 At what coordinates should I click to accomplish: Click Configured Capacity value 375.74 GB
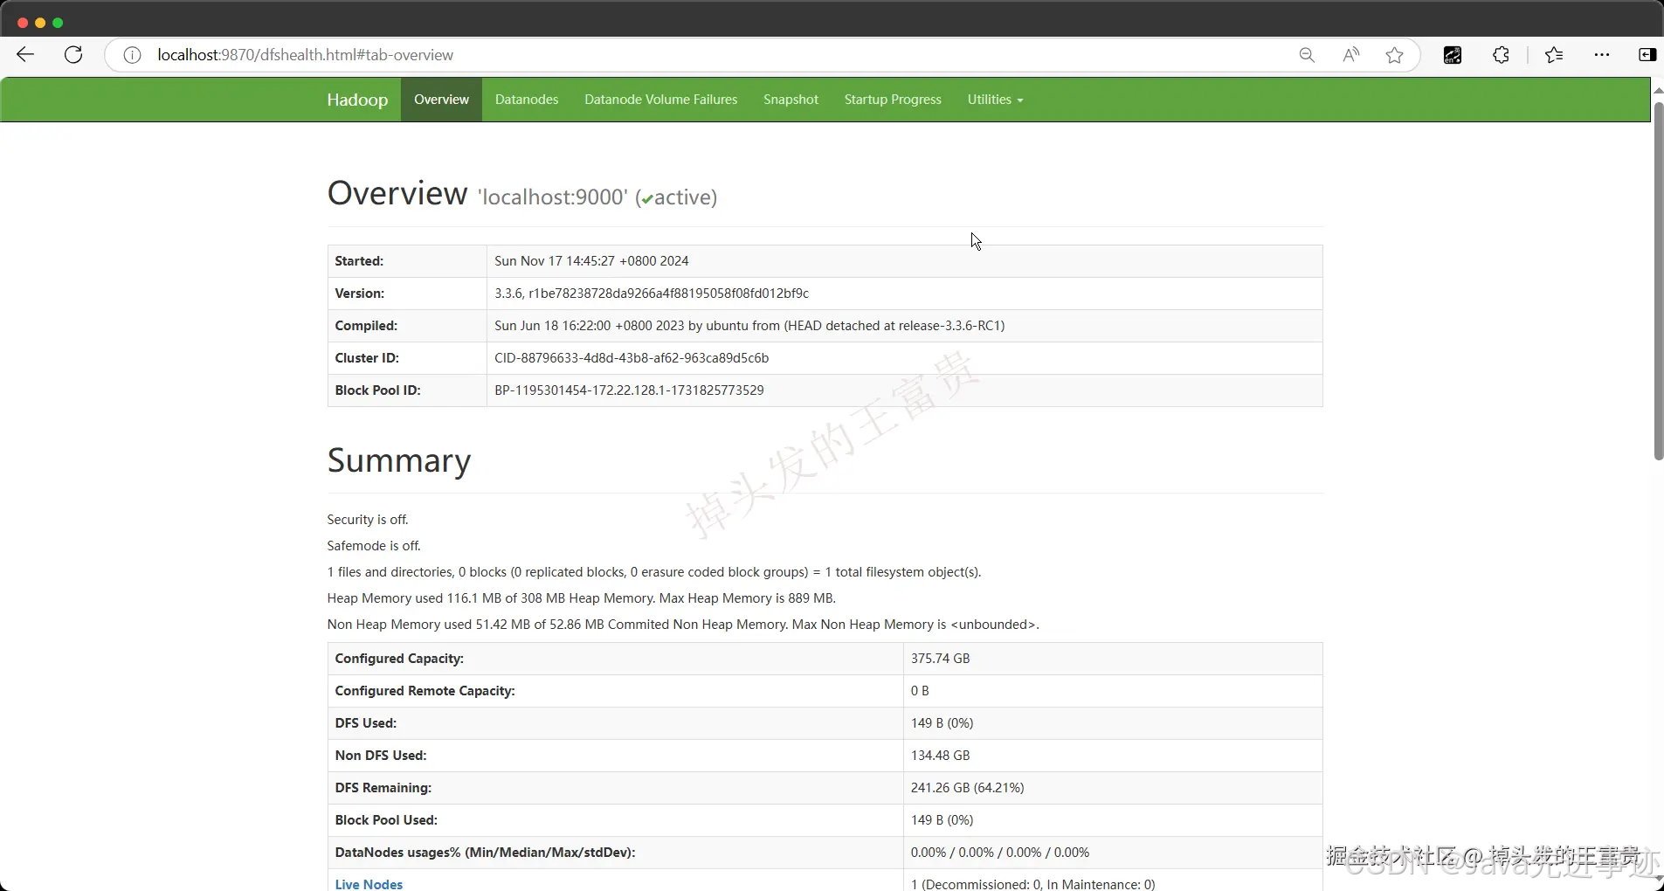click(x=940, y=659)
